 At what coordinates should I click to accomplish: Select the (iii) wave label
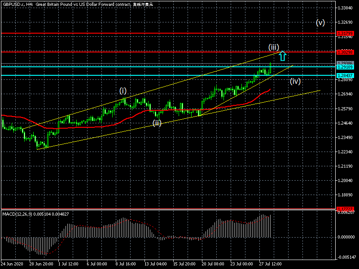tap(274, 48)
